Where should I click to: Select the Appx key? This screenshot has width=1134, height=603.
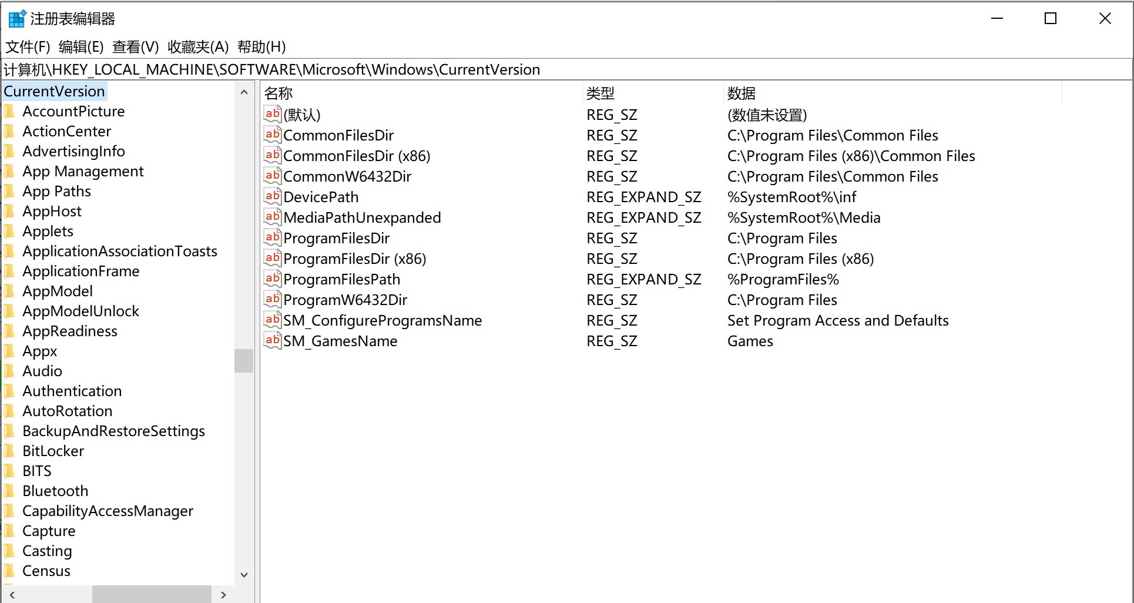point(39,351)
